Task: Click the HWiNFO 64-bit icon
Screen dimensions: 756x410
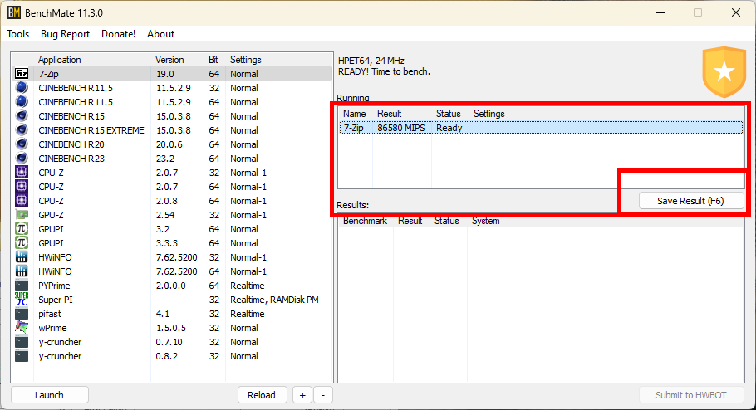Action: click(22, 271)
